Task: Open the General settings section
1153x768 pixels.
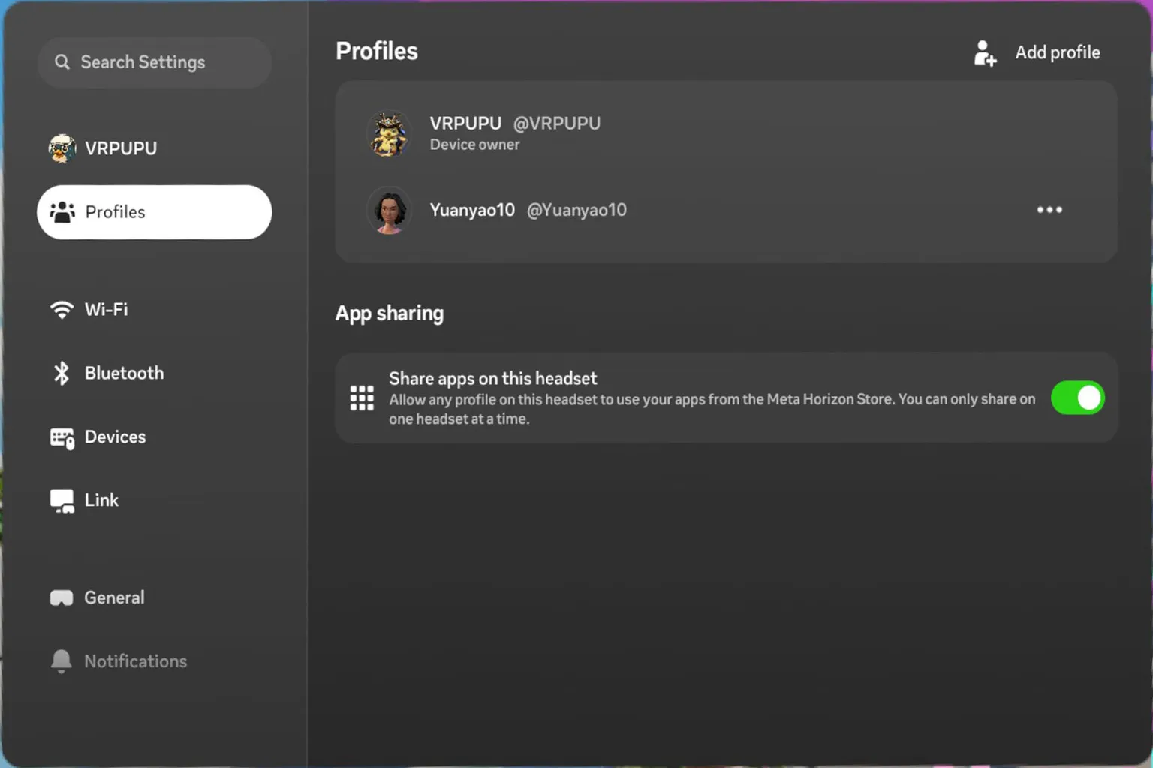Action: [x=155, y=598]
